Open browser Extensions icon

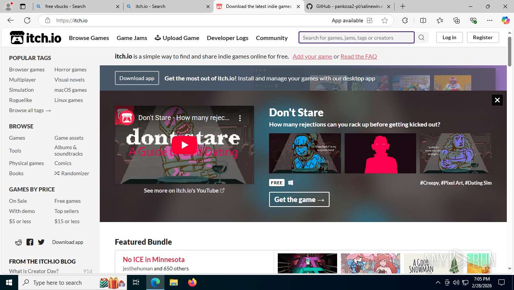tap(405, 20)
